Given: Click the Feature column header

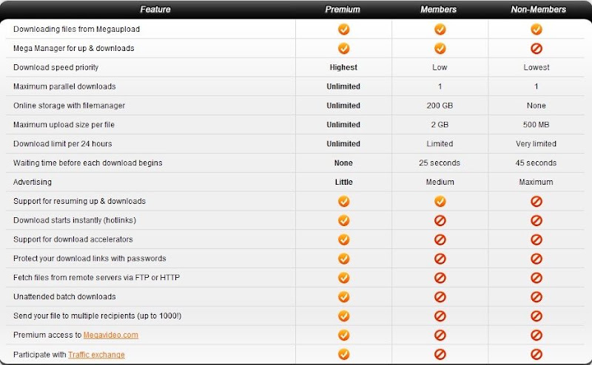Looking at the screenshot, I should (x=155, y=10).
